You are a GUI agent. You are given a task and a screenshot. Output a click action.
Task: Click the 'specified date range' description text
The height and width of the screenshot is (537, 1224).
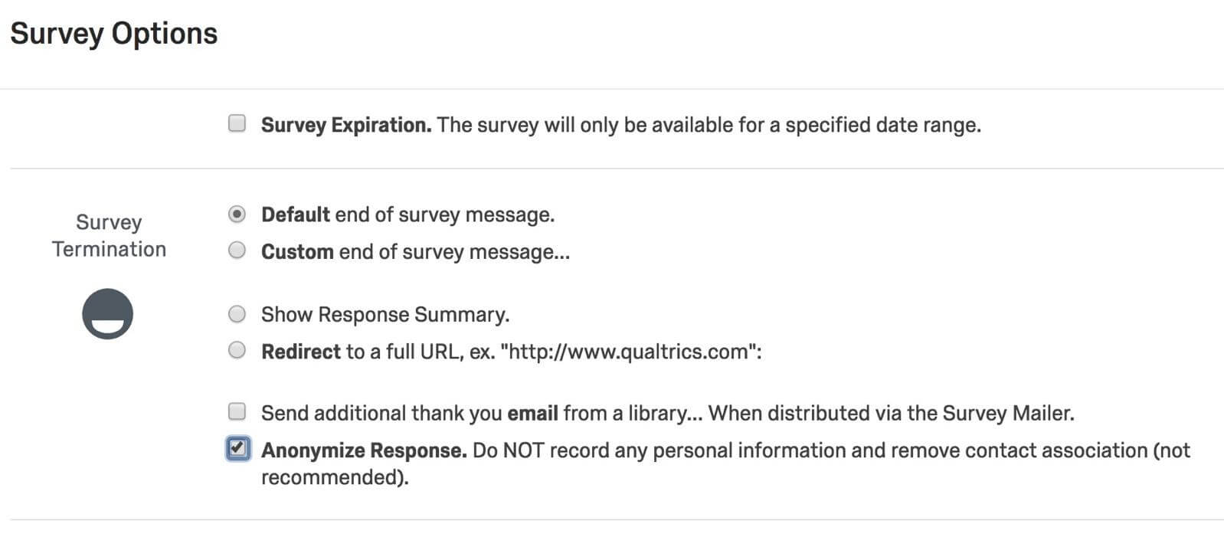pyautogui.click(x=882, y=125)
